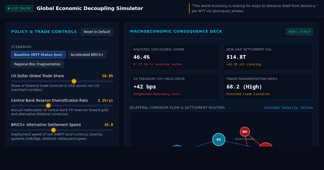The height and width of the screenshot is (170, 324).
Task: Click the 58.0% dollar trade share value
Action: (107, 76)
